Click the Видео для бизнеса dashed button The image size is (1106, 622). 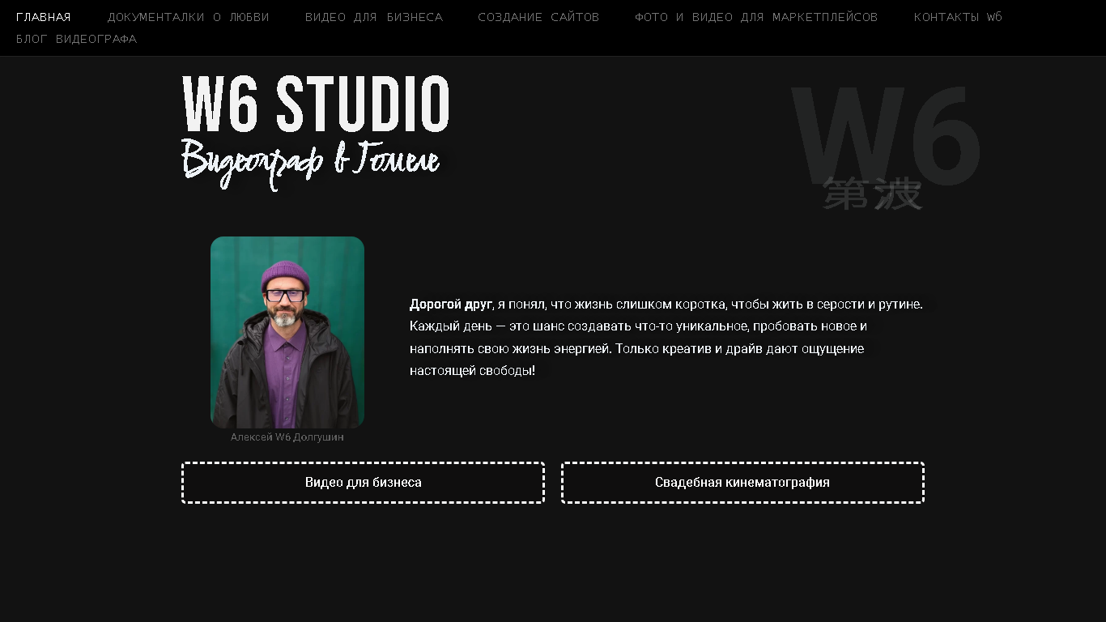[x=363, y=483]
